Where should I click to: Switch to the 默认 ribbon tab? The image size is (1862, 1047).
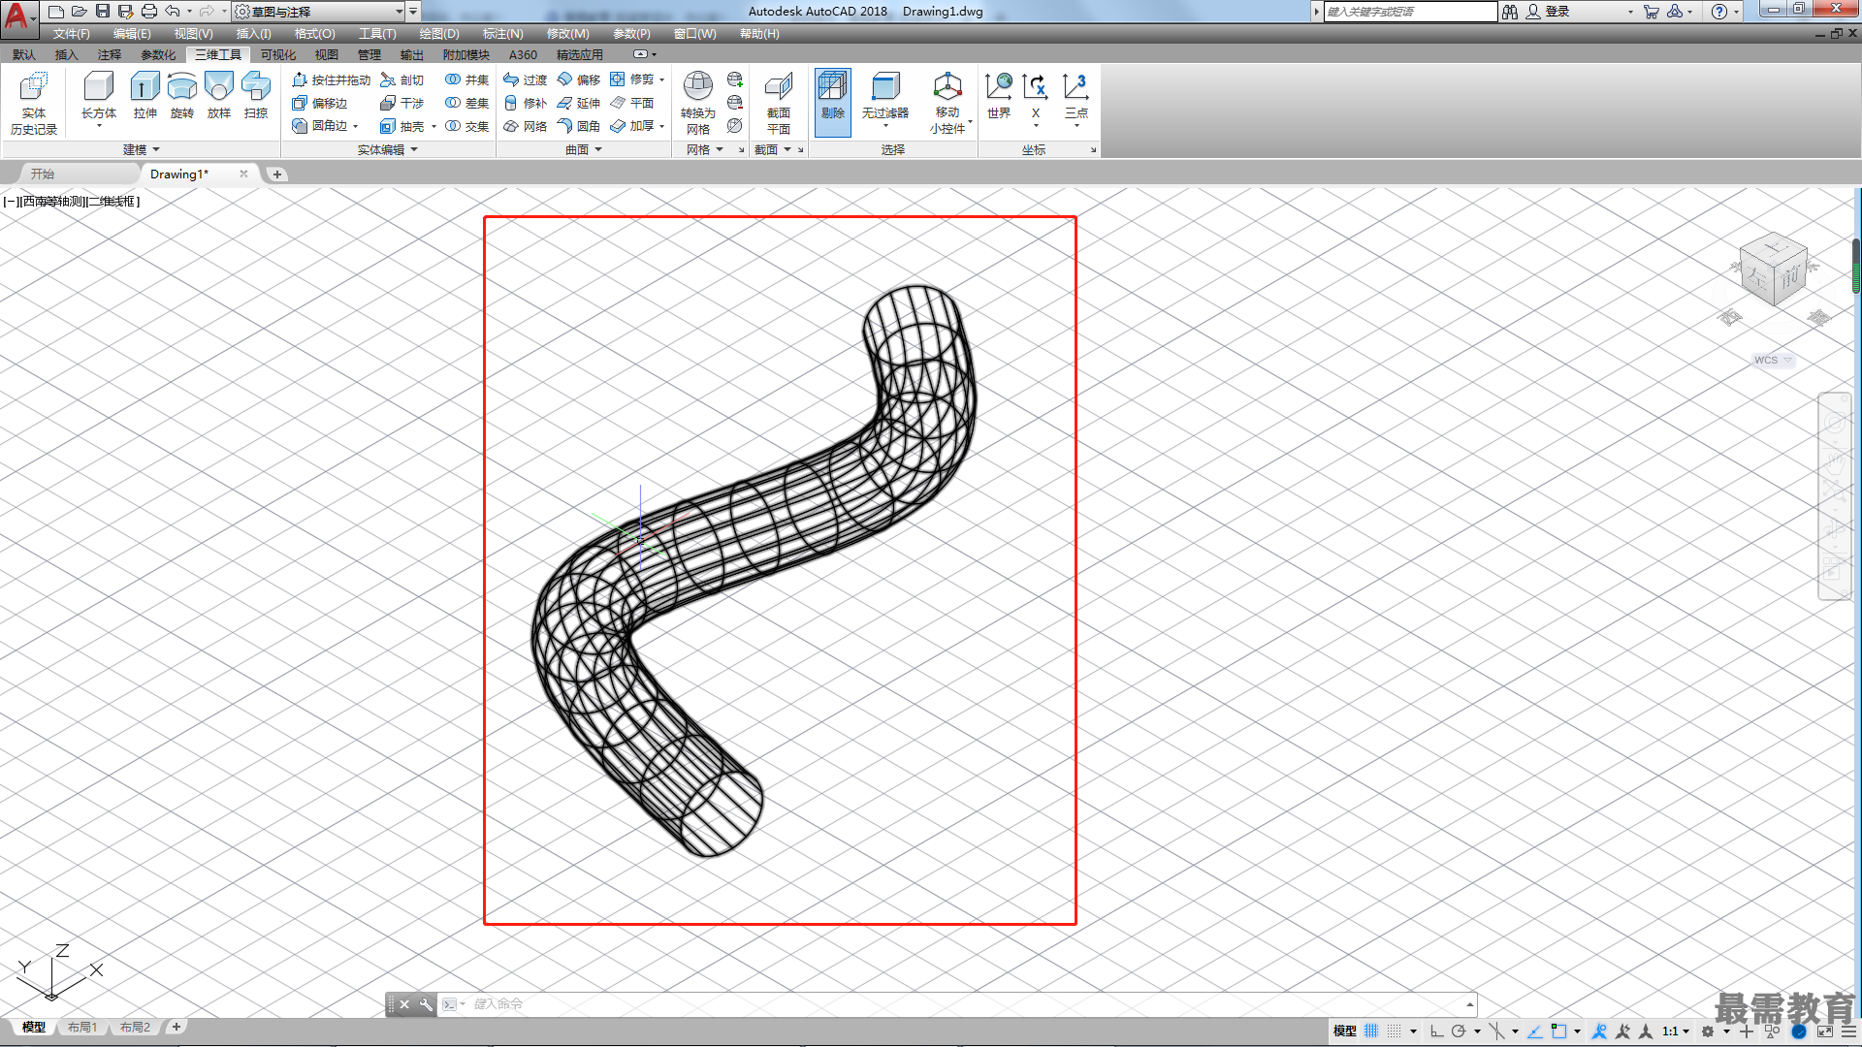point(24,54)
